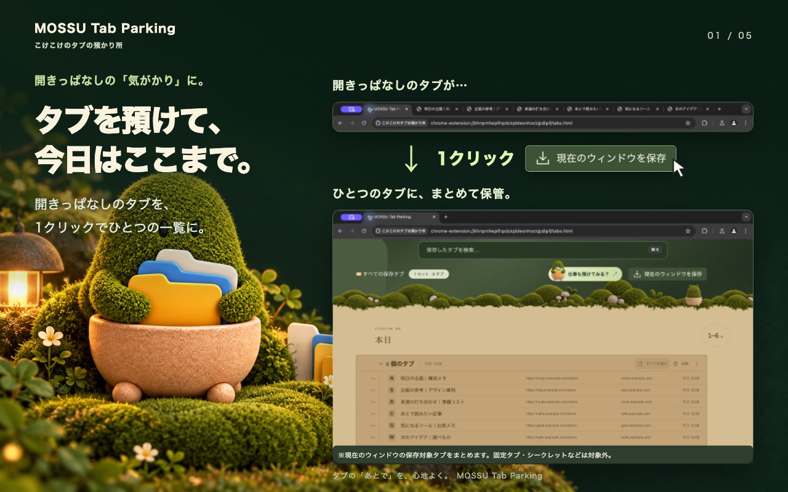Viewport: 788px width, 492px height.
Task: Click G favicon of 気になるツール row
Action: (392, 425)
